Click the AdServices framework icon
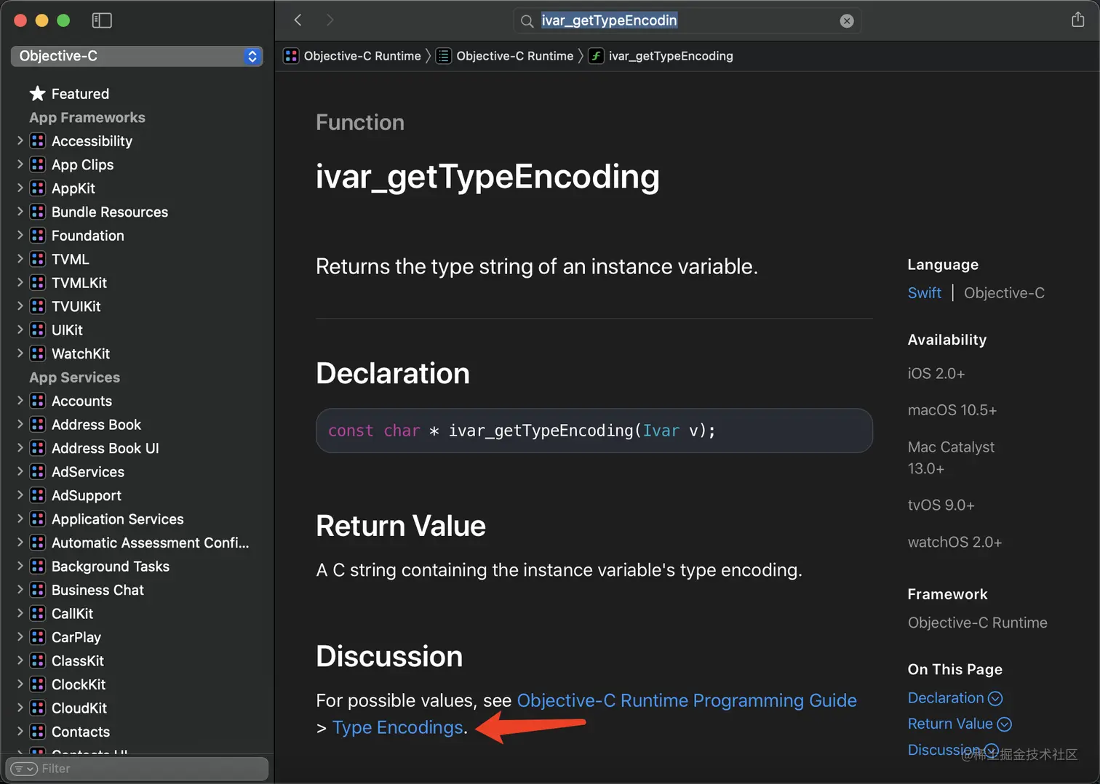Viewport: 1100px width, 784px height. coord(38,472)
